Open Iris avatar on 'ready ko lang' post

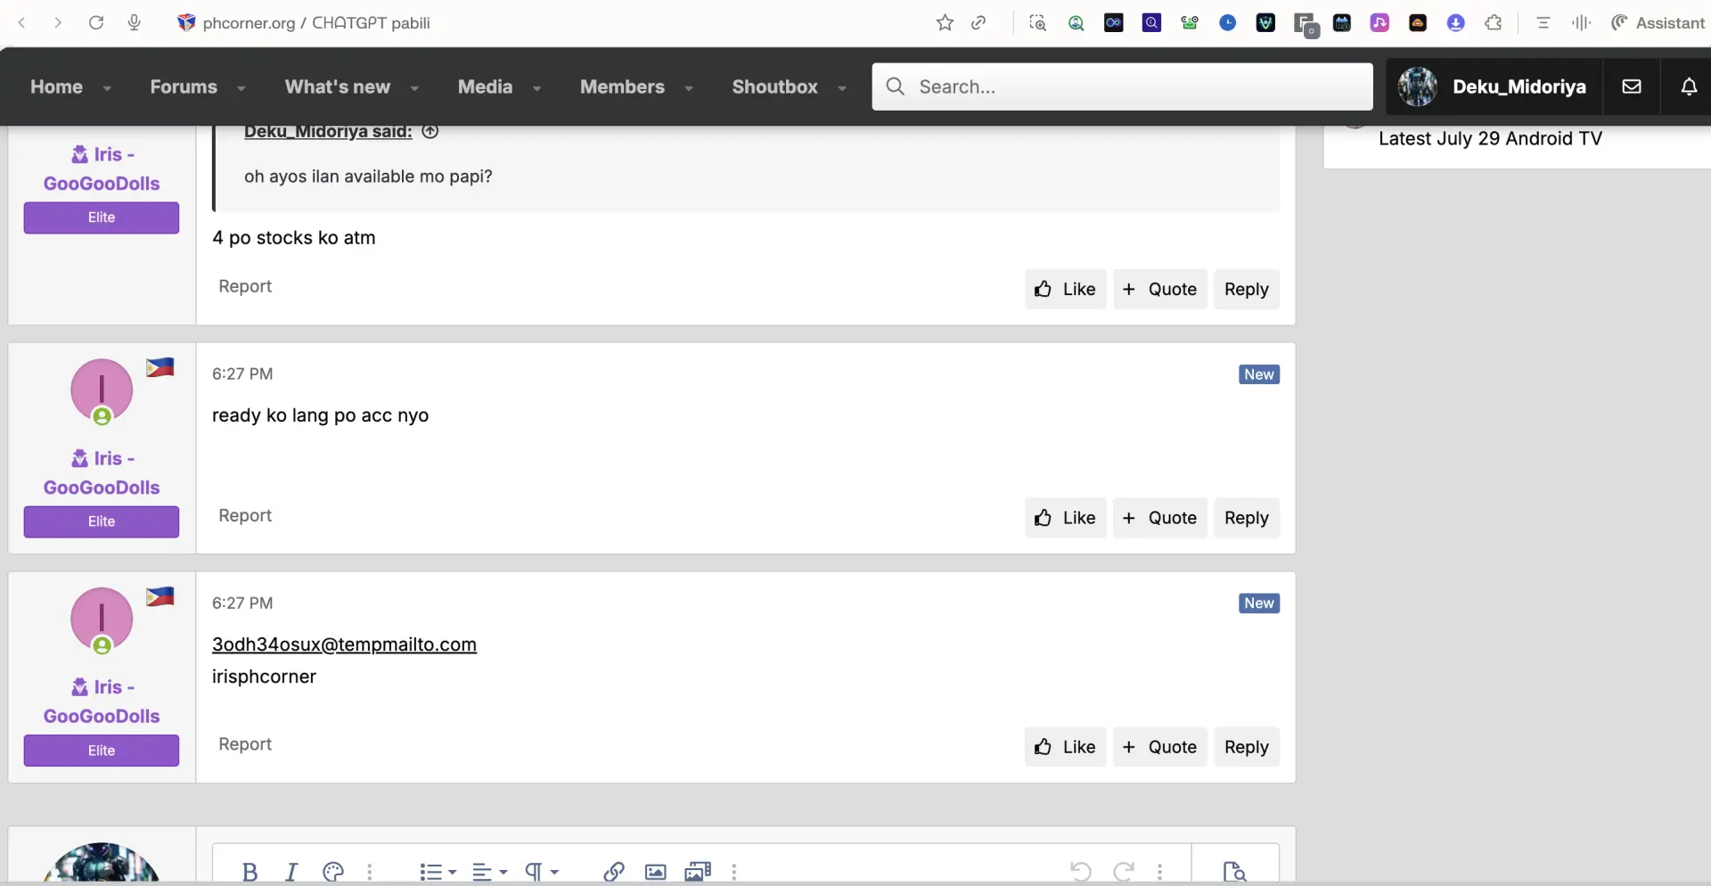102,390
